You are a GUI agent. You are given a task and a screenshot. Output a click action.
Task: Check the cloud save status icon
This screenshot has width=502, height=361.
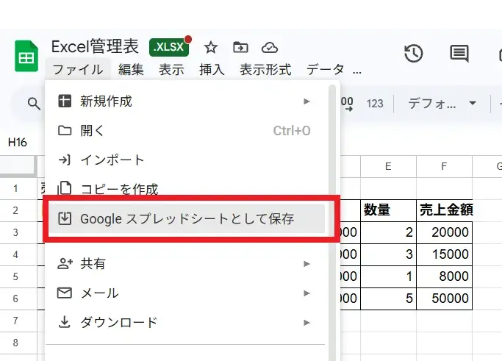click(270, 48)
